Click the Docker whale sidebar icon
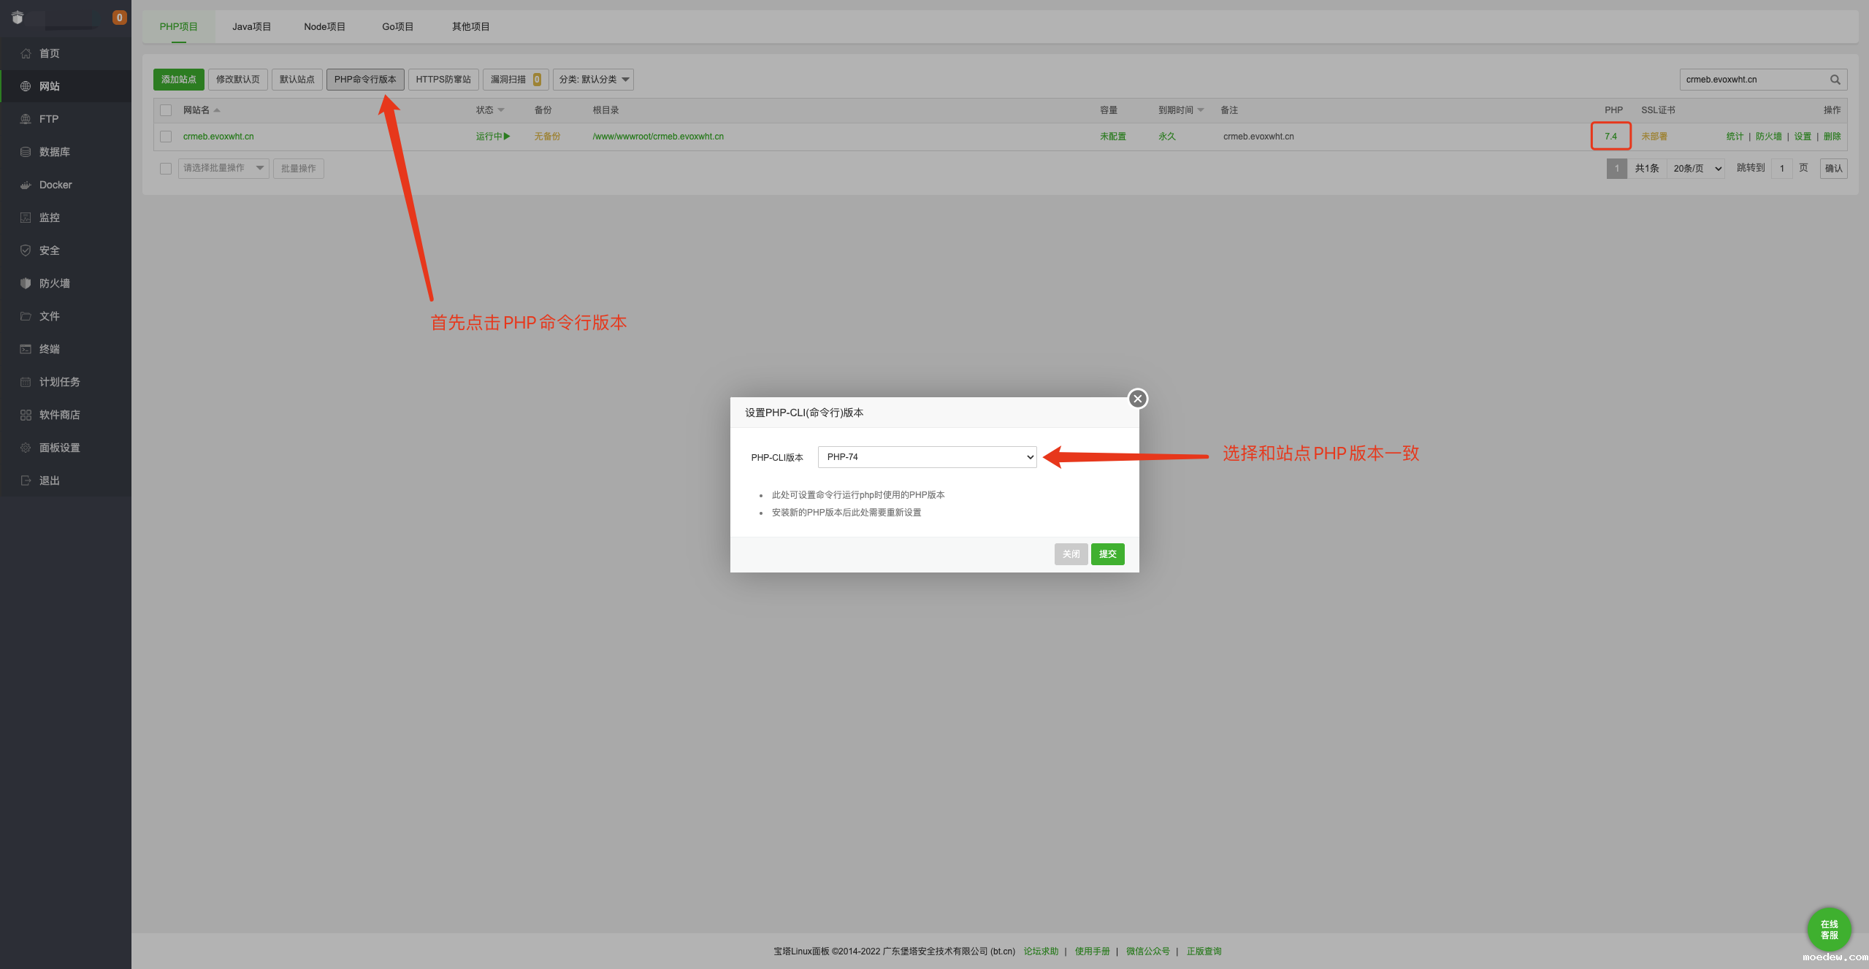 point(26,185)
